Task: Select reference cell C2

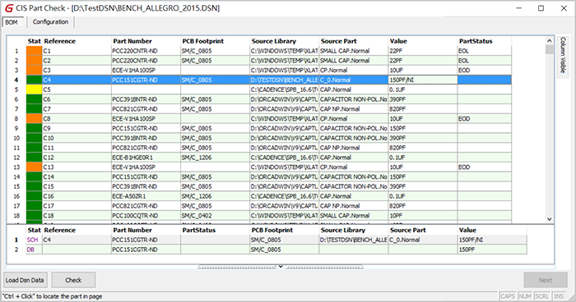Action: 77,61
